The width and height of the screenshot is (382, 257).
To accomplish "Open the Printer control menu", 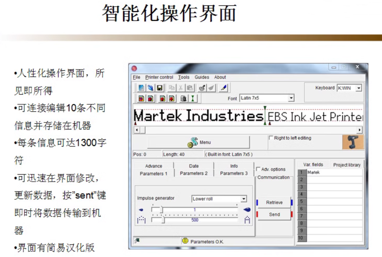I will click(x=159, y=77).
